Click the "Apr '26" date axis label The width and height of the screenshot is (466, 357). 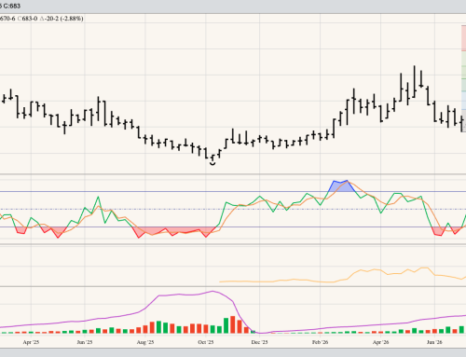[380, 342]
